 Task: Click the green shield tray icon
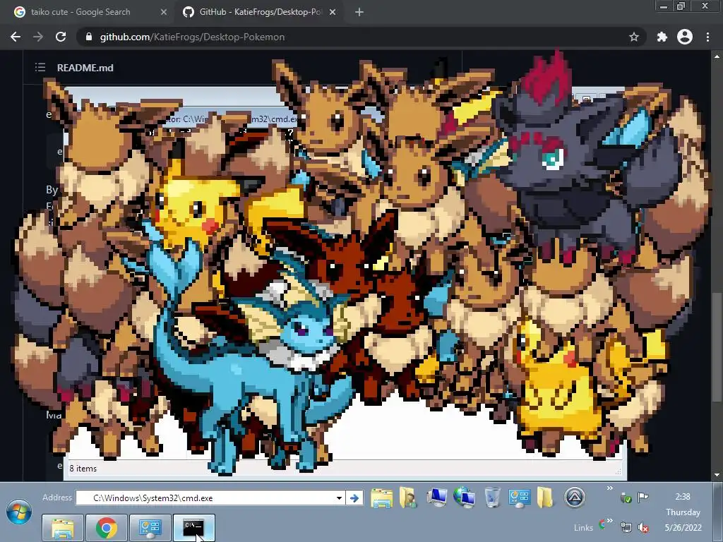click(x=626, y=498)
